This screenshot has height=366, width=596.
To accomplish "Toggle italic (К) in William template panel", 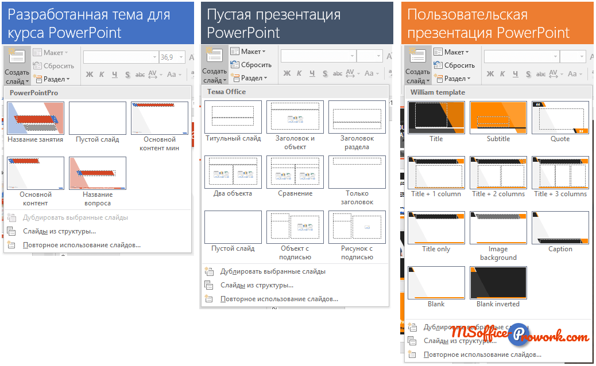I will [502, 74].
